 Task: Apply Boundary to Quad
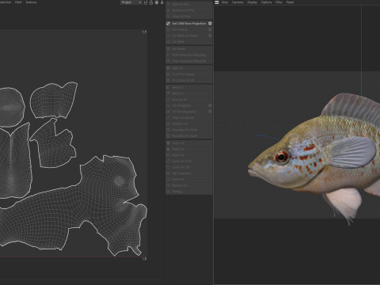[x=188, y=136]
